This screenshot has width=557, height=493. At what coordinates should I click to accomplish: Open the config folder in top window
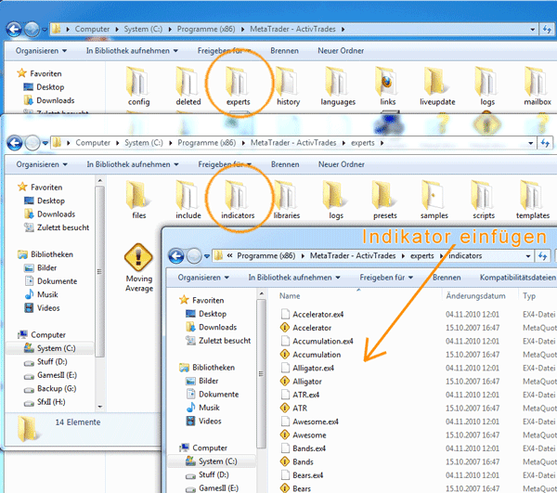(x=138, y=86)
